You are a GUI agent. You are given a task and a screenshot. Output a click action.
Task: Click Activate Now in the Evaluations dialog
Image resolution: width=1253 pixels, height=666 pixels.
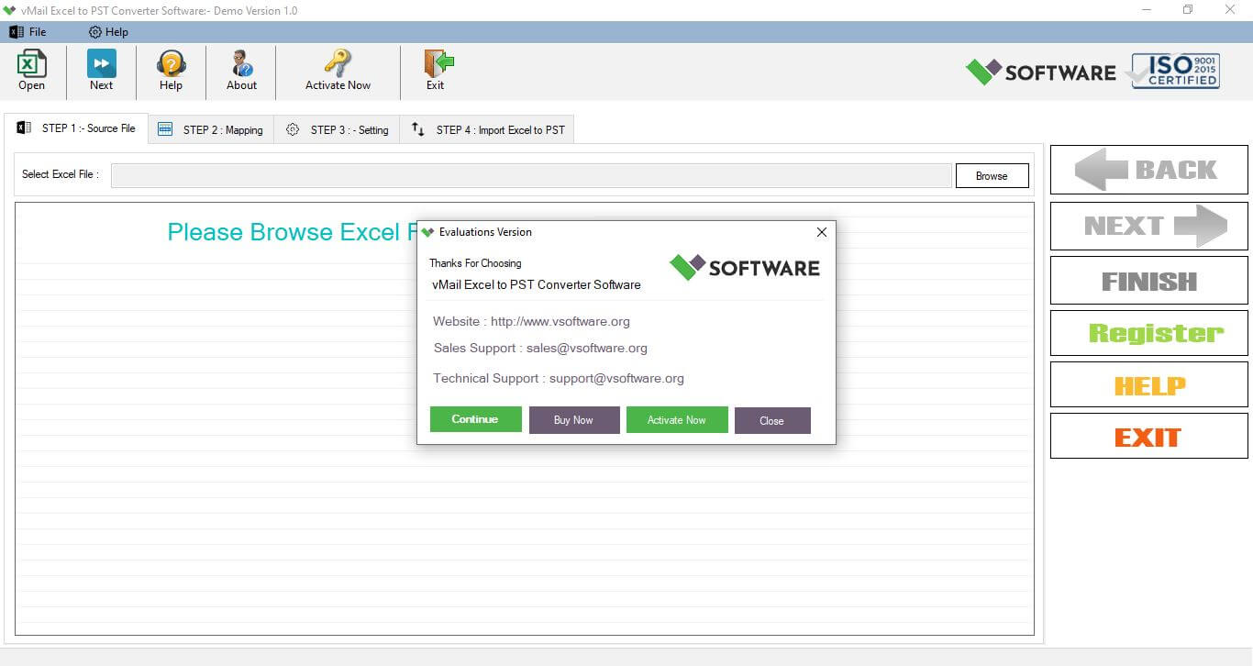pyautogui.click(x=677, y=420)
